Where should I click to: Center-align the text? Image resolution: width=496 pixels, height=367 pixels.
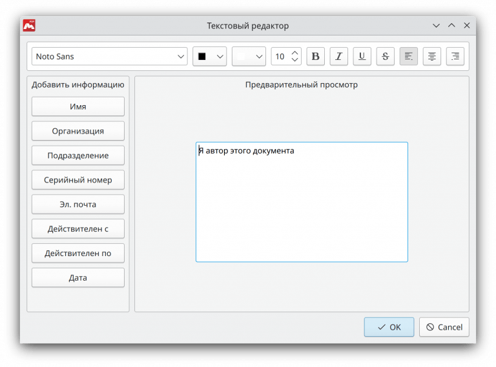pos(431,56)
